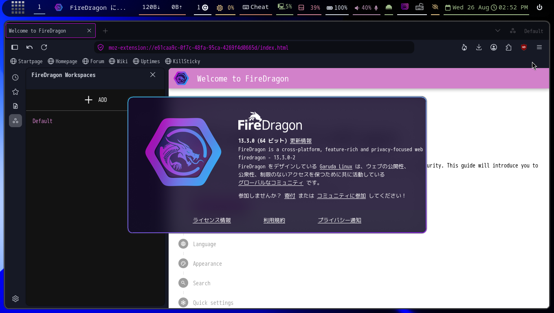554x313 pixels.
Task: Select the Workspaces sidebar icon
Action: tap(15, 121)
